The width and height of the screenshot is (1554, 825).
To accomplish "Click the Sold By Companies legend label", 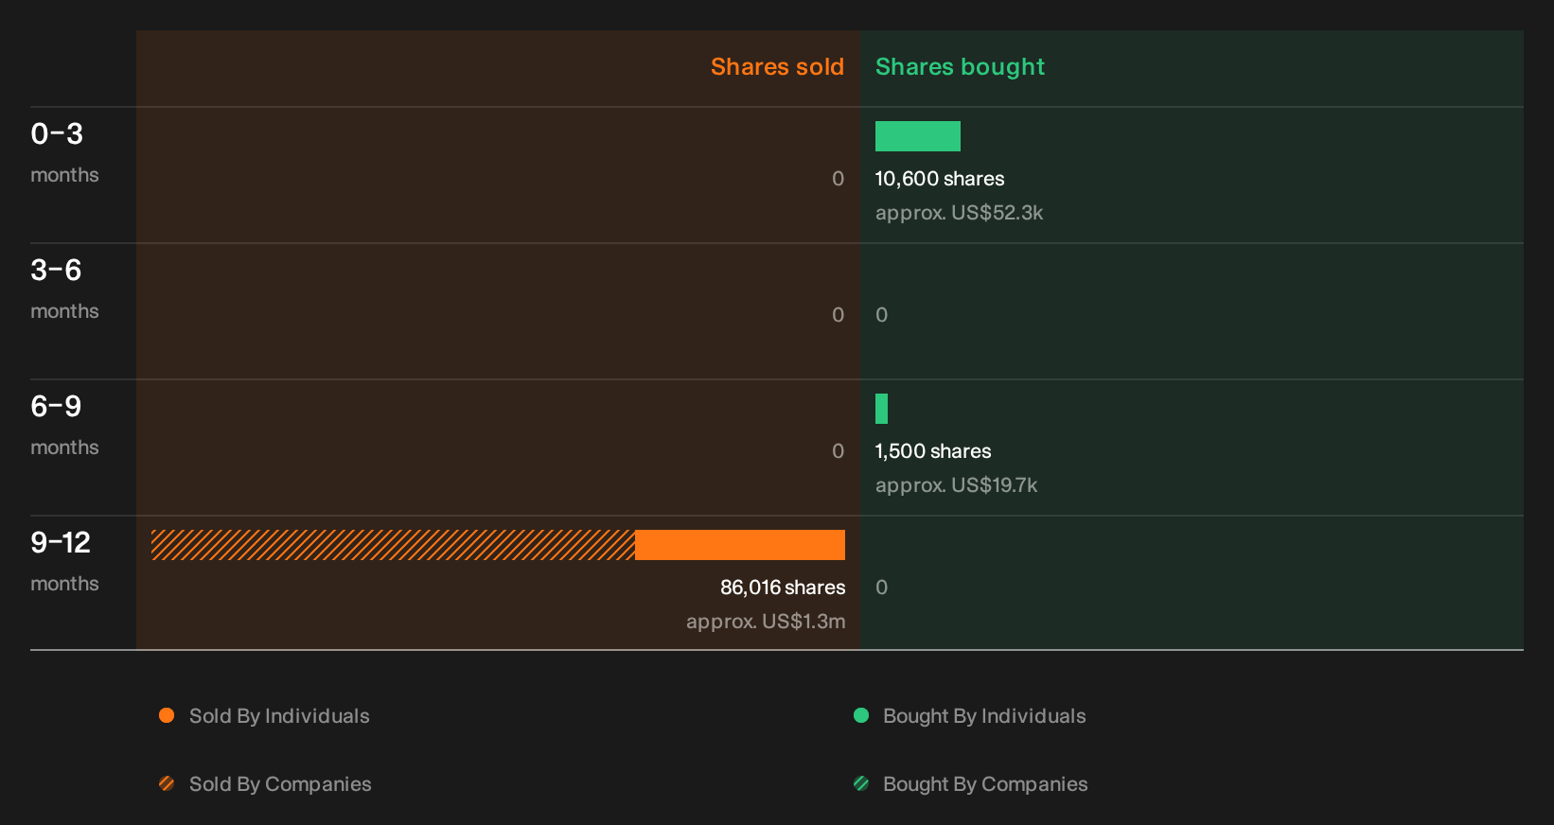I will click(x=280, y=784).
